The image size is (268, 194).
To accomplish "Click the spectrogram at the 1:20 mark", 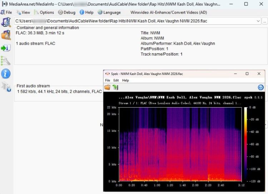I will pos(170,144).
